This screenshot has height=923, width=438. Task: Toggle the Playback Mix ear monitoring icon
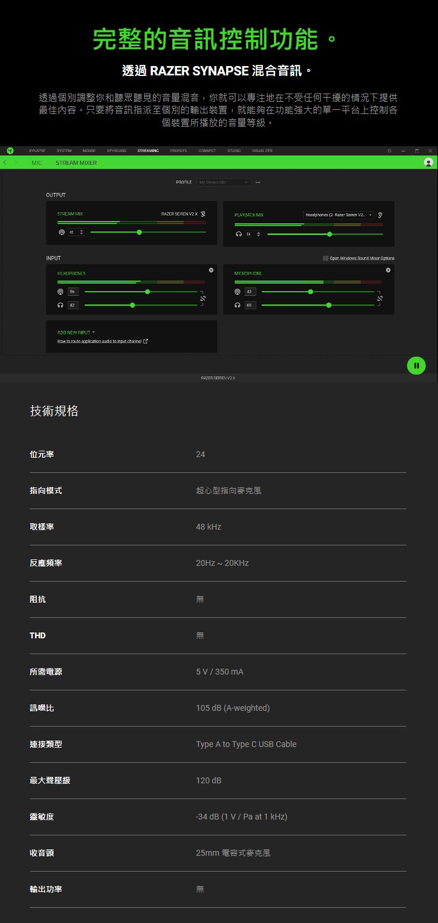click(380, 215)
